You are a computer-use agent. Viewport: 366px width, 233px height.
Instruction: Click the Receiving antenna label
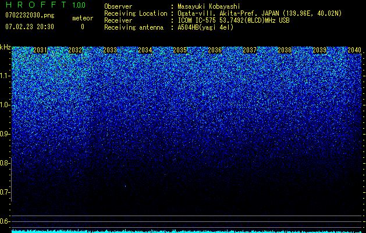click(x=134, y=27)
